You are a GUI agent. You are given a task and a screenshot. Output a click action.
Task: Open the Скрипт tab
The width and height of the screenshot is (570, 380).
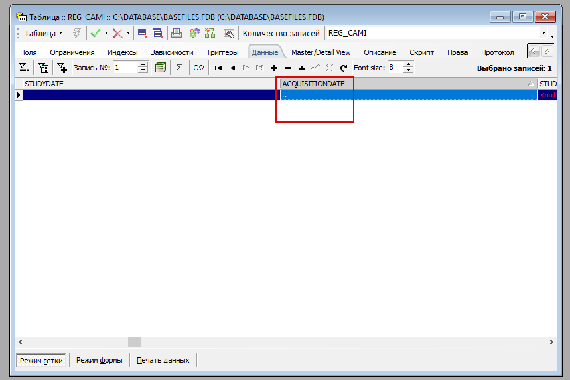point(421,52)
